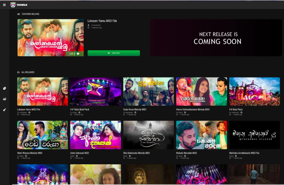Screen dimensions: 284x185
Task: Click the LKR 5 price label on the featured image
Action: [72, 54]
